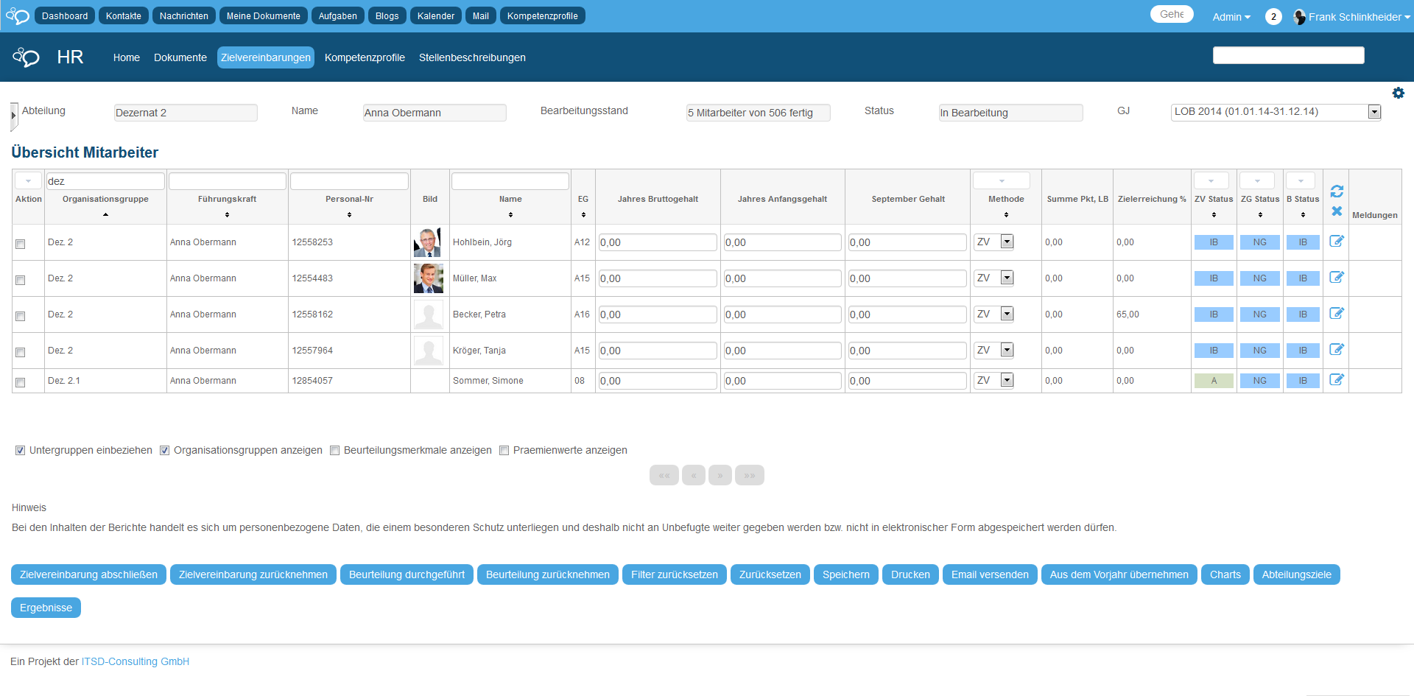Click the blue X clear icon

[1337, 211]
